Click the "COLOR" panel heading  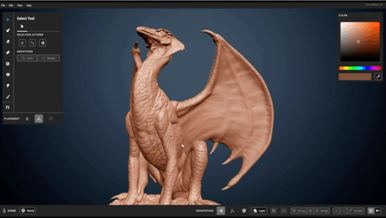point(343,15)
